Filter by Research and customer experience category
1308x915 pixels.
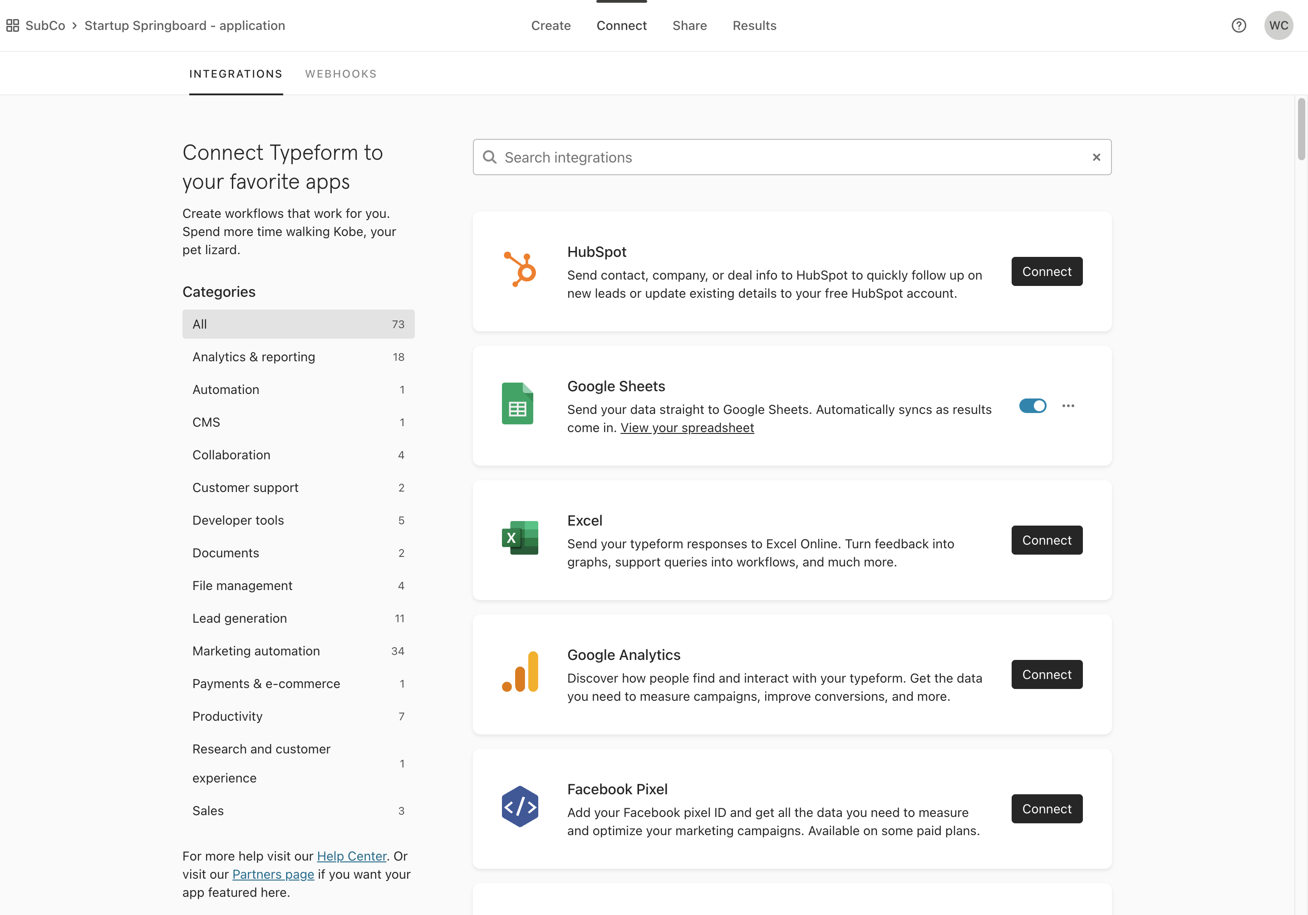click(299, 763)
